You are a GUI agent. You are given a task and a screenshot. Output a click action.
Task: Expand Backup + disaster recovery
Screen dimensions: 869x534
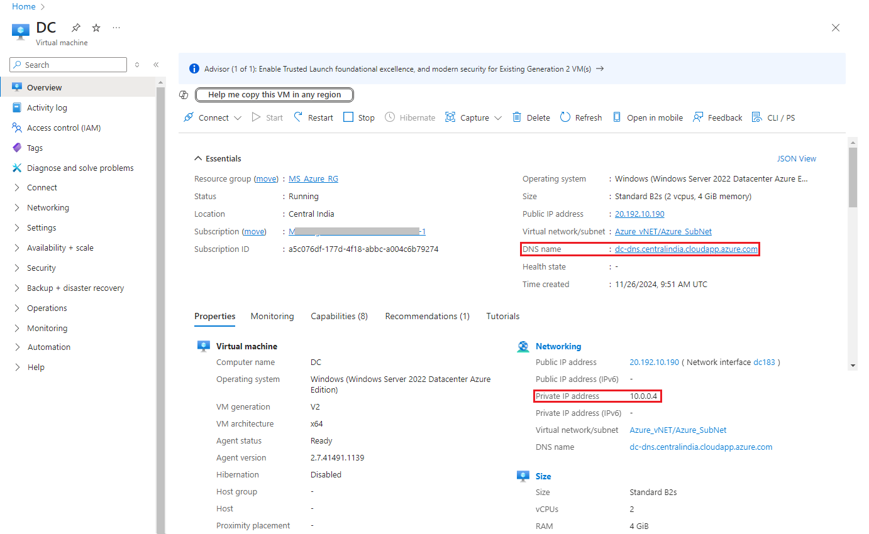(17, 288)
